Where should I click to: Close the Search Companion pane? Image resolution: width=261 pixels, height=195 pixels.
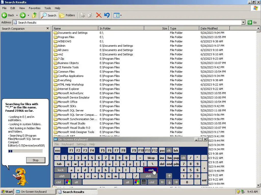click(48, 28)
